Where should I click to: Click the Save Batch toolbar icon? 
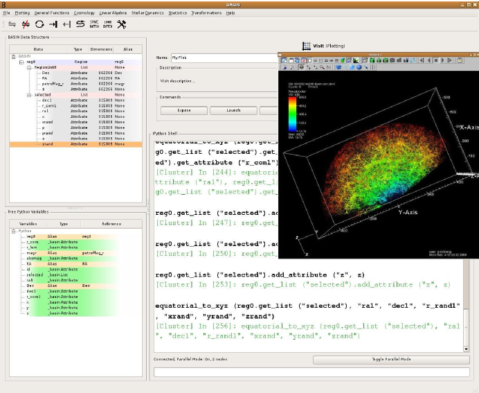tap(94, 25)
